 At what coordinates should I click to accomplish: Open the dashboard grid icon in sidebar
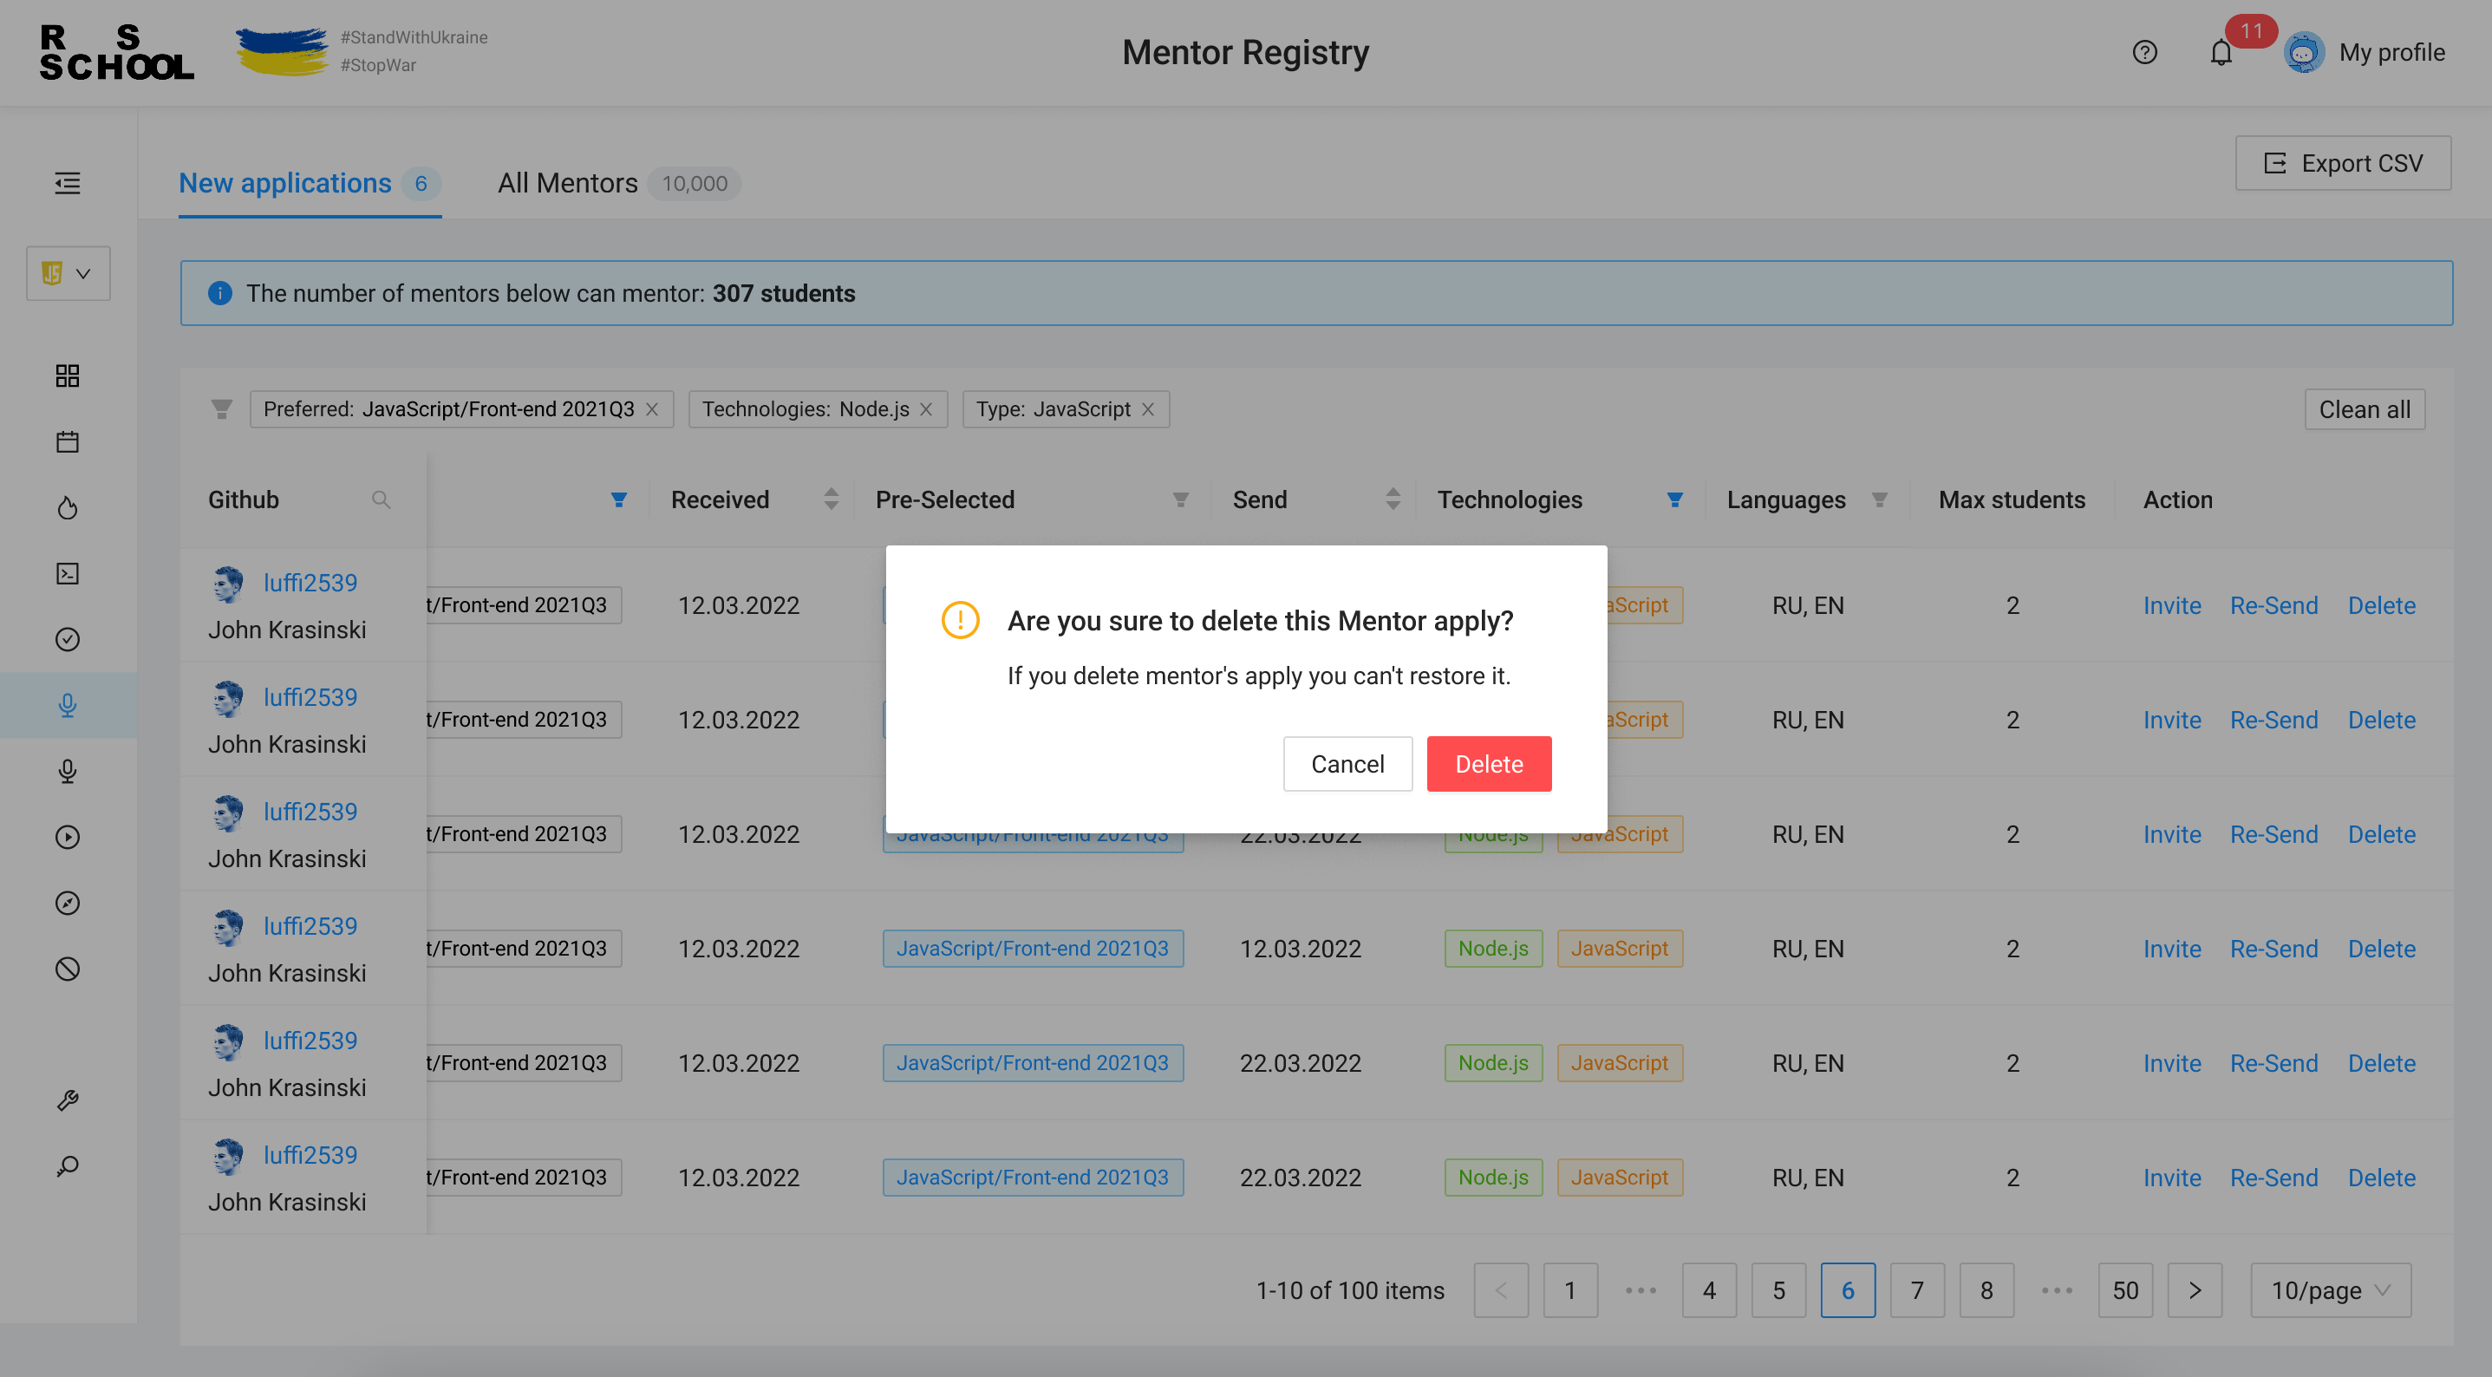[x=67, y=375]
